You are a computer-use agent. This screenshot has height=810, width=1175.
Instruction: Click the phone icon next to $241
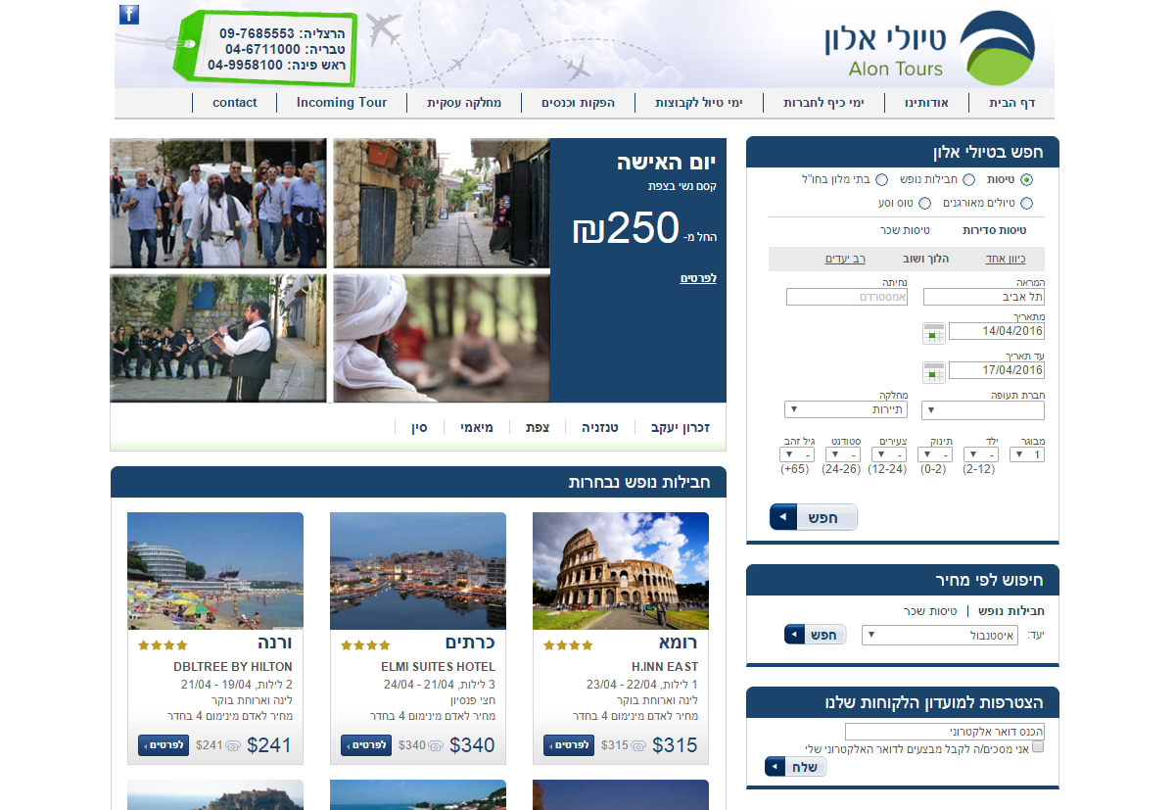pos(233,745)
